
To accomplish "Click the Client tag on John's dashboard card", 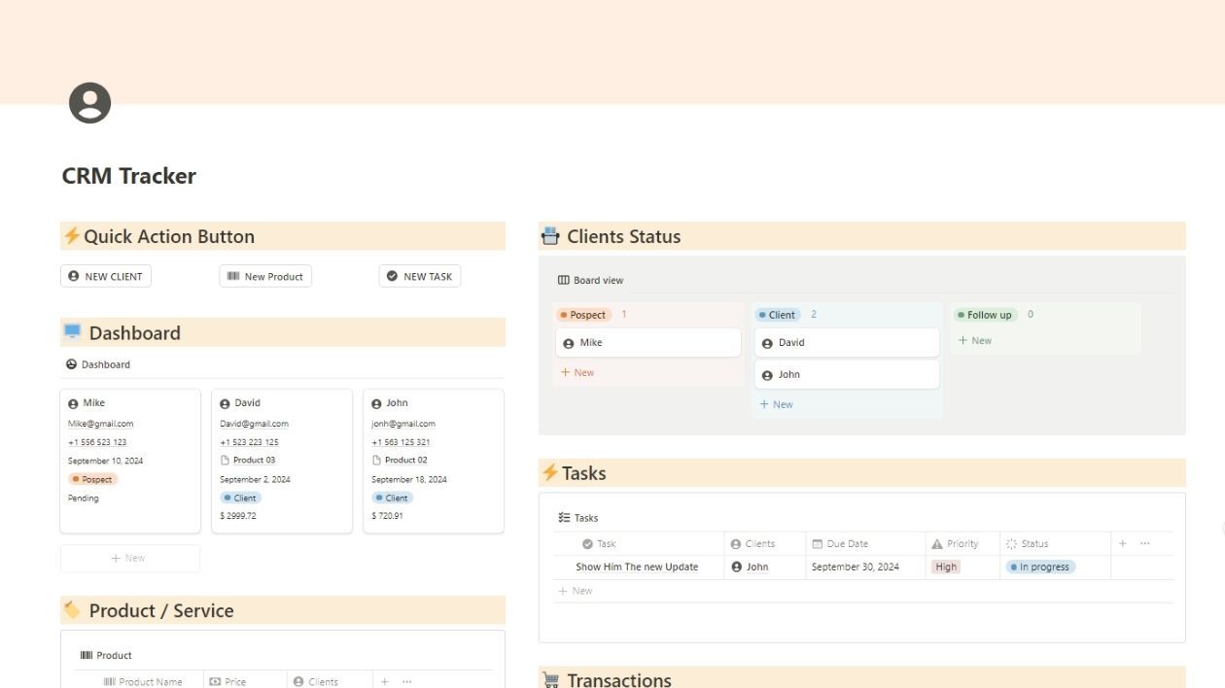I will pos(392,498).
